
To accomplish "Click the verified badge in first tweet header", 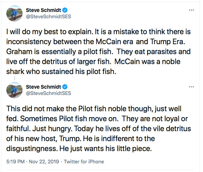I will tap(65, 10).
